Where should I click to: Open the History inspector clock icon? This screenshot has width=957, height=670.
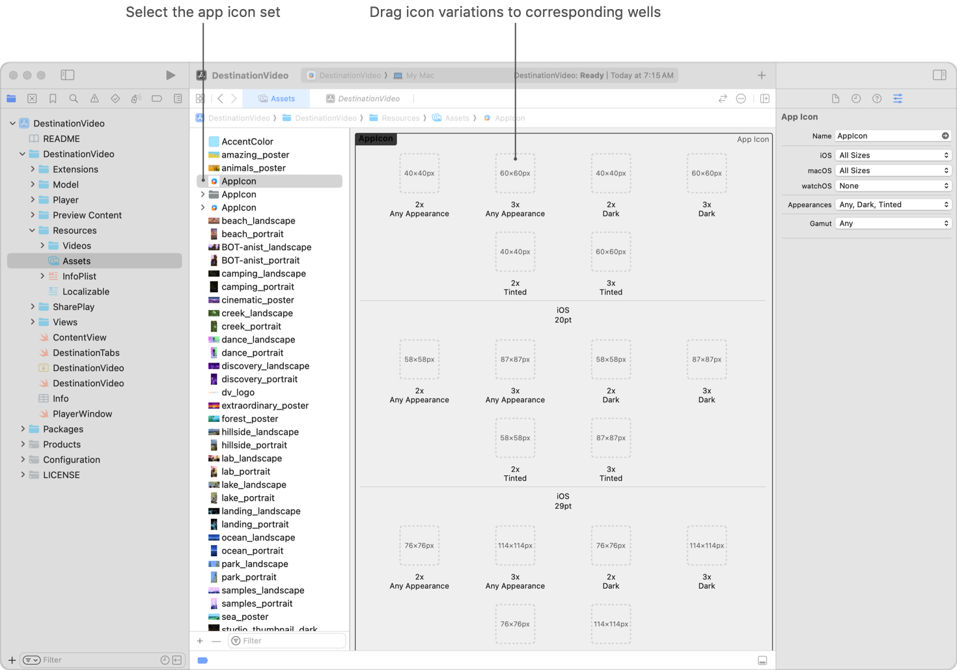point(856,99)
